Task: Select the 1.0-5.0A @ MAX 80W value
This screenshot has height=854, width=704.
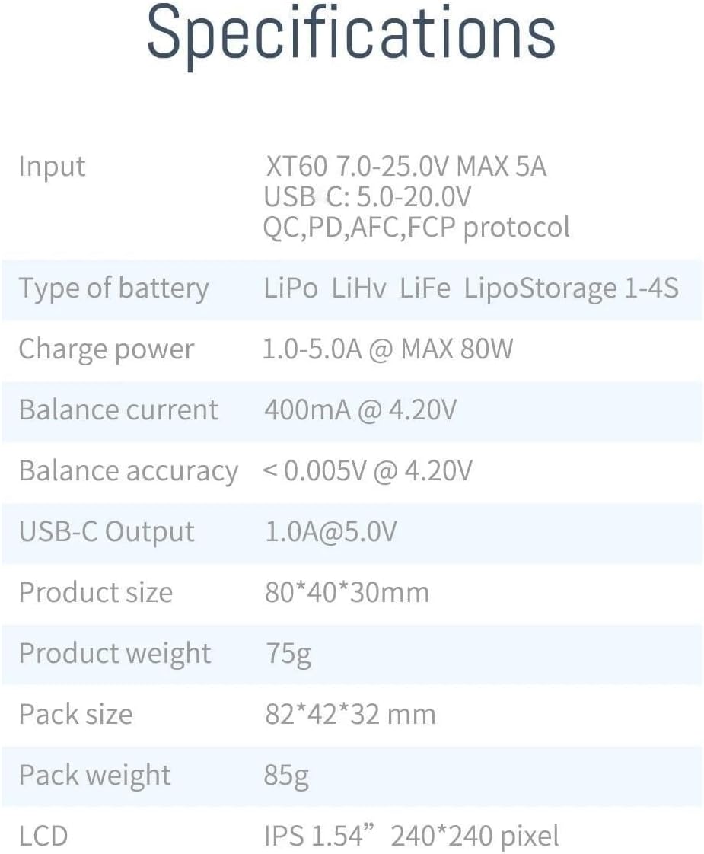Action: [x=388, y=349]
